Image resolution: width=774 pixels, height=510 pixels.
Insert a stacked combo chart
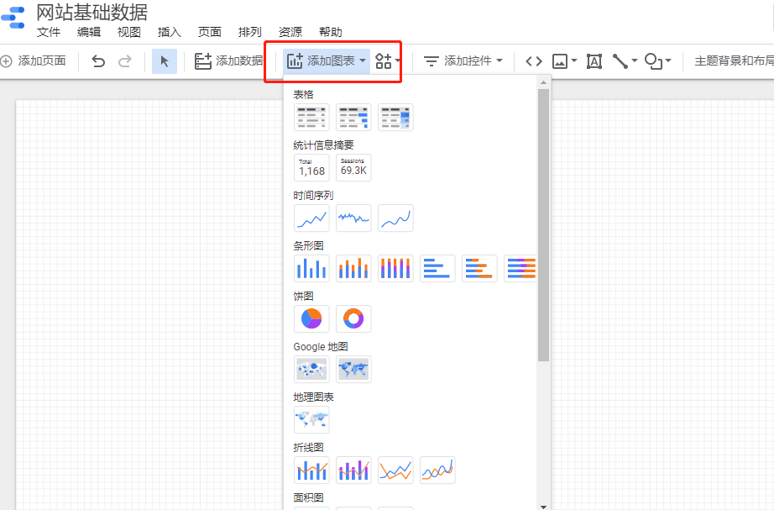(x=353, y=470)
